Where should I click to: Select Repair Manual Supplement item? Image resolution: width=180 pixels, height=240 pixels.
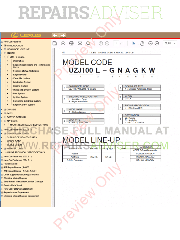(x=16, y=192)
